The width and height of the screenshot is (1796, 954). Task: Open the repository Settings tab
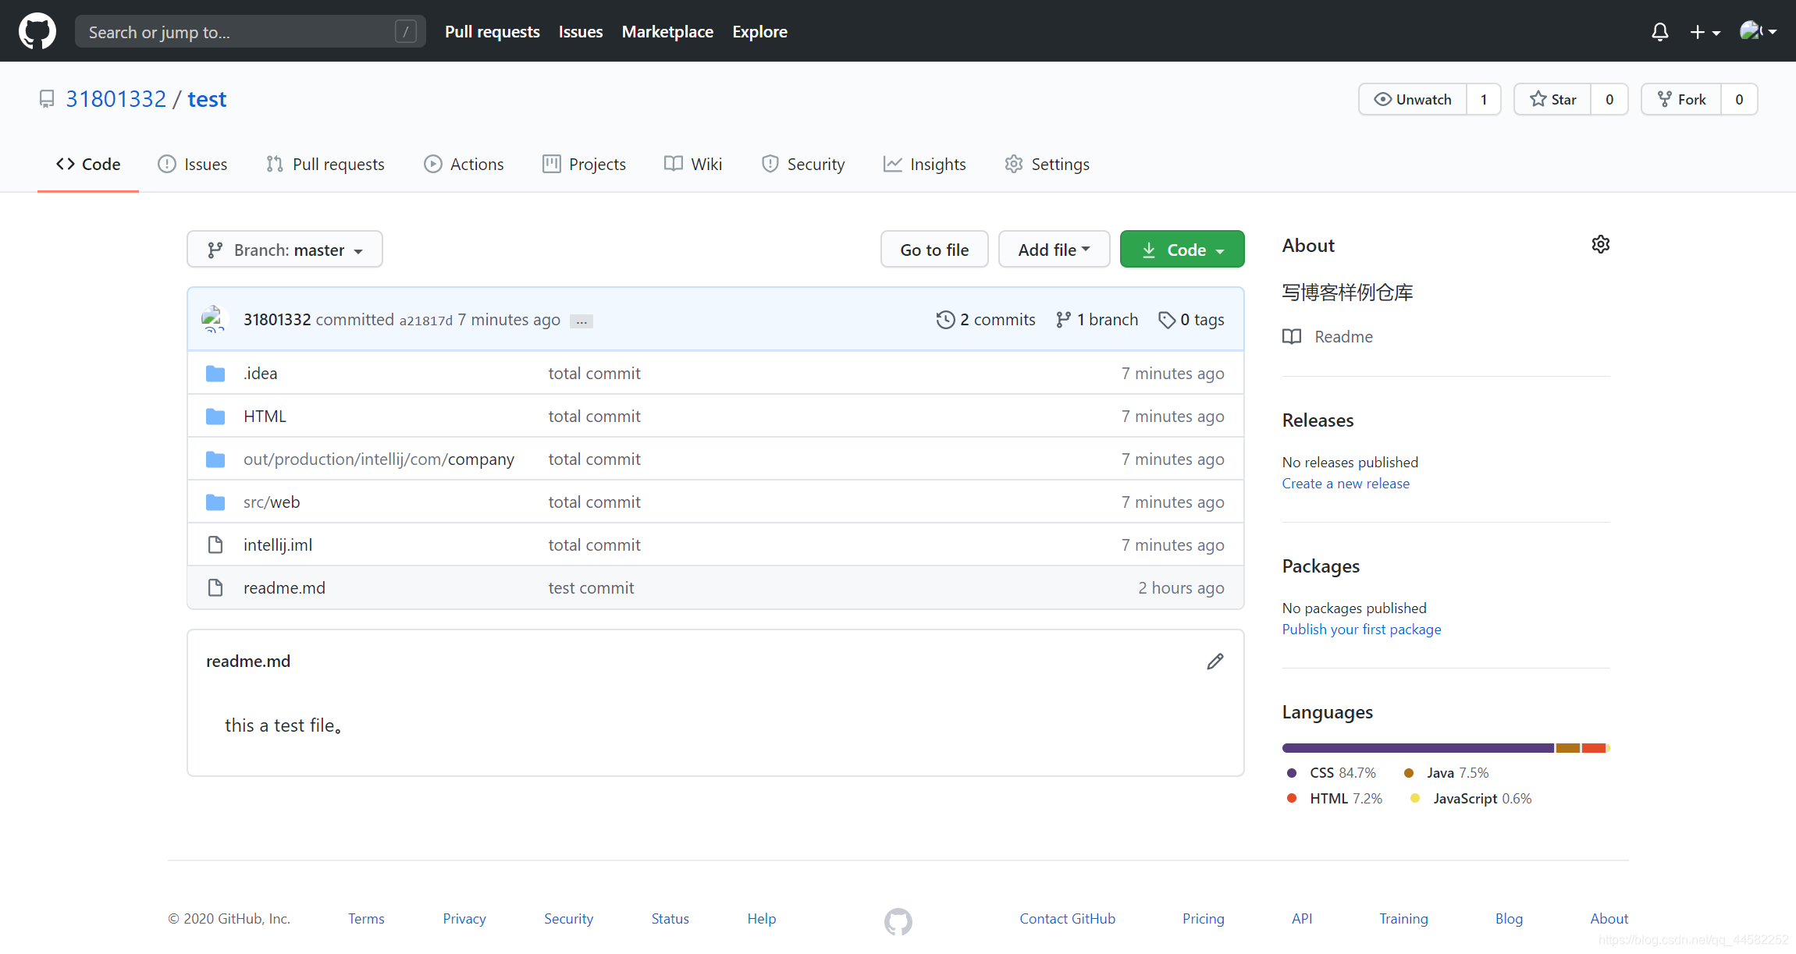coord(1047,164)
